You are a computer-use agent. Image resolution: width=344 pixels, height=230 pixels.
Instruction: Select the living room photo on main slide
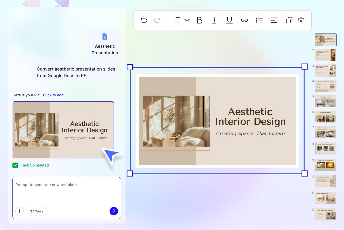pyautogui.click(x=177, y=121)
